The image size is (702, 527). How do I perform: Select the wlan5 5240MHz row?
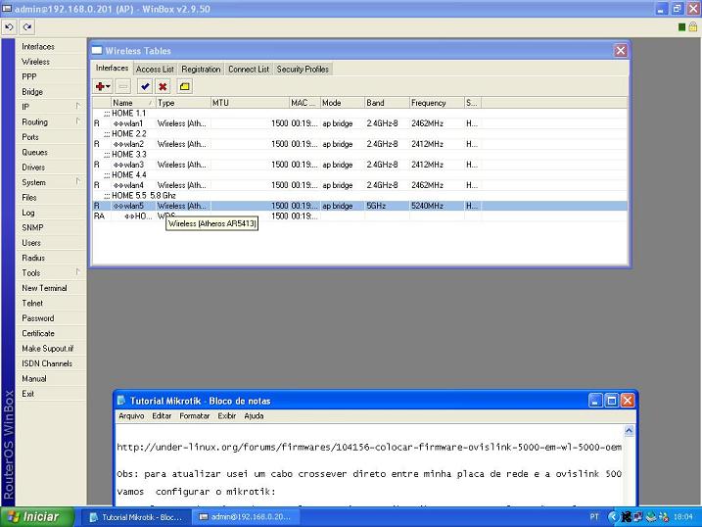point(359,206)
